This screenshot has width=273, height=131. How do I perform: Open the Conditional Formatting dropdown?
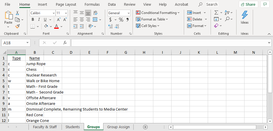(x=158, y=13)
